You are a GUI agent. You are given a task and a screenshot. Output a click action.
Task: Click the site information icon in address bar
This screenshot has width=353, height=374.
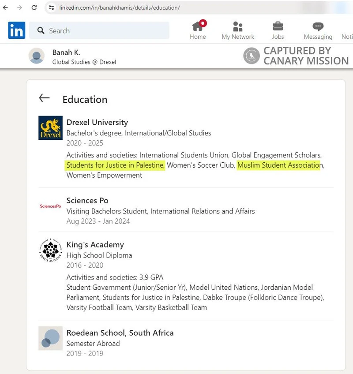[52, 7]
